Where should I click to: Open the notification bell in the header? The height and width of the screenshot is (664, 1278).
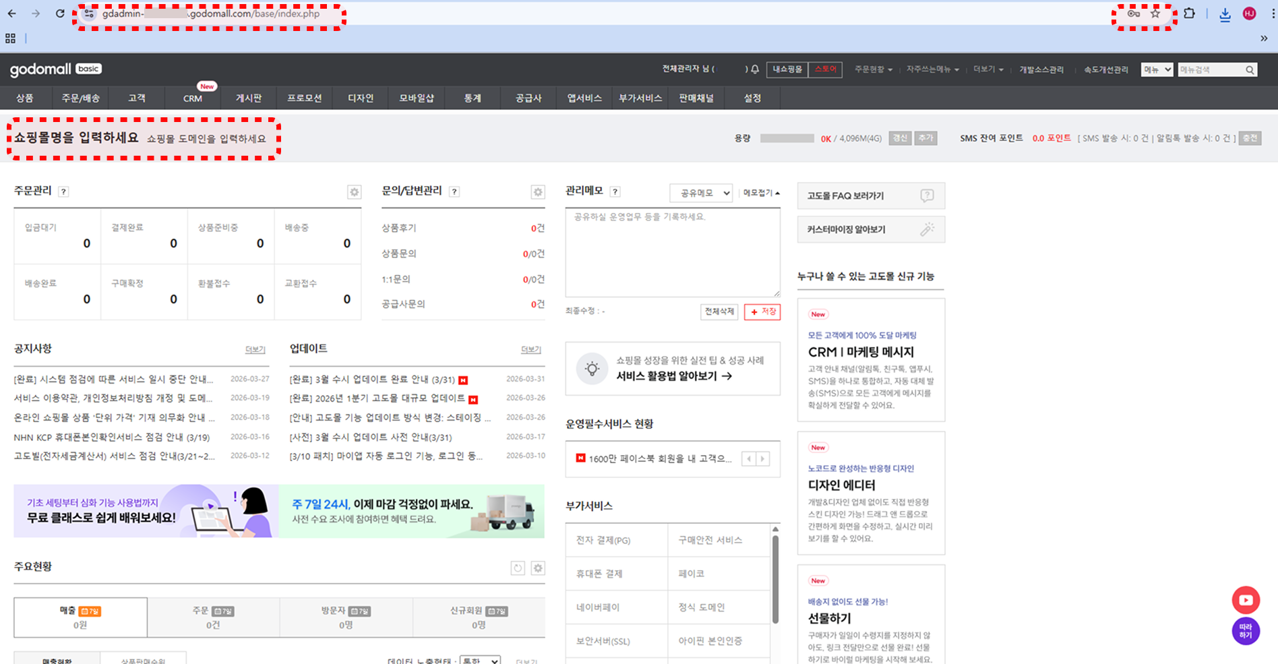click(x=754, y=69)
